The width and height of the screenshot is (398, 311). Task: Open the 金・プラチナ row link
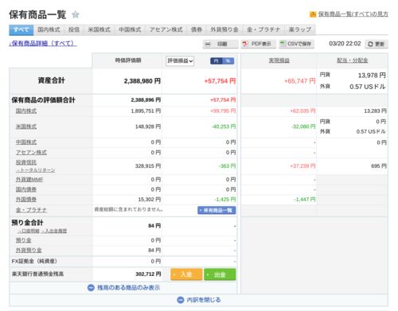31,210
